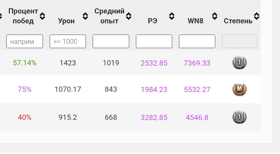Click the Процент побед column header

[x=23, y=16]
